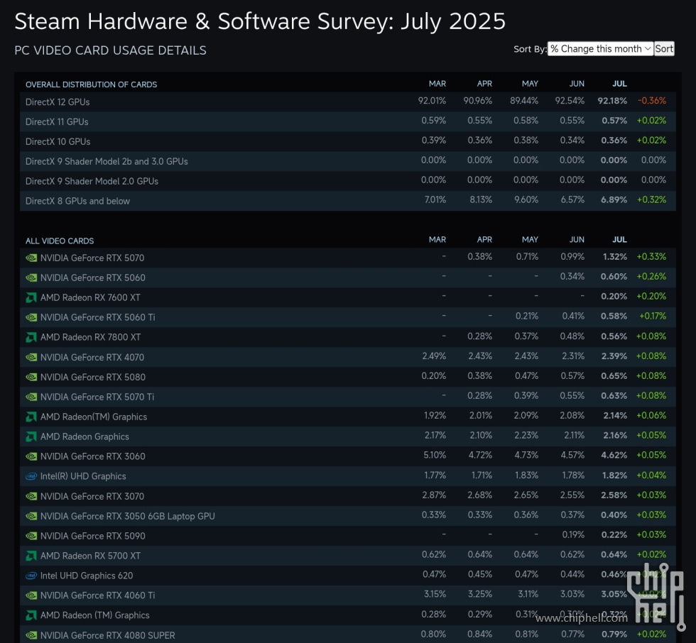696x643 pixels.
Task: Click the 5.10% MAR value for RTX 3060
Action: pyautogui.click(x=435, y=456)
